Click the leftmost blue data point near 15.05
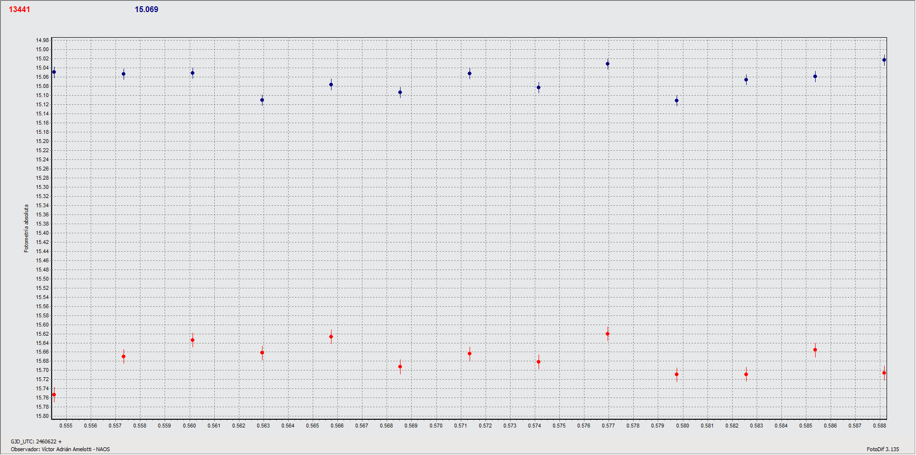The width and height of the screenshot is (916, 455). pos(54,72)
